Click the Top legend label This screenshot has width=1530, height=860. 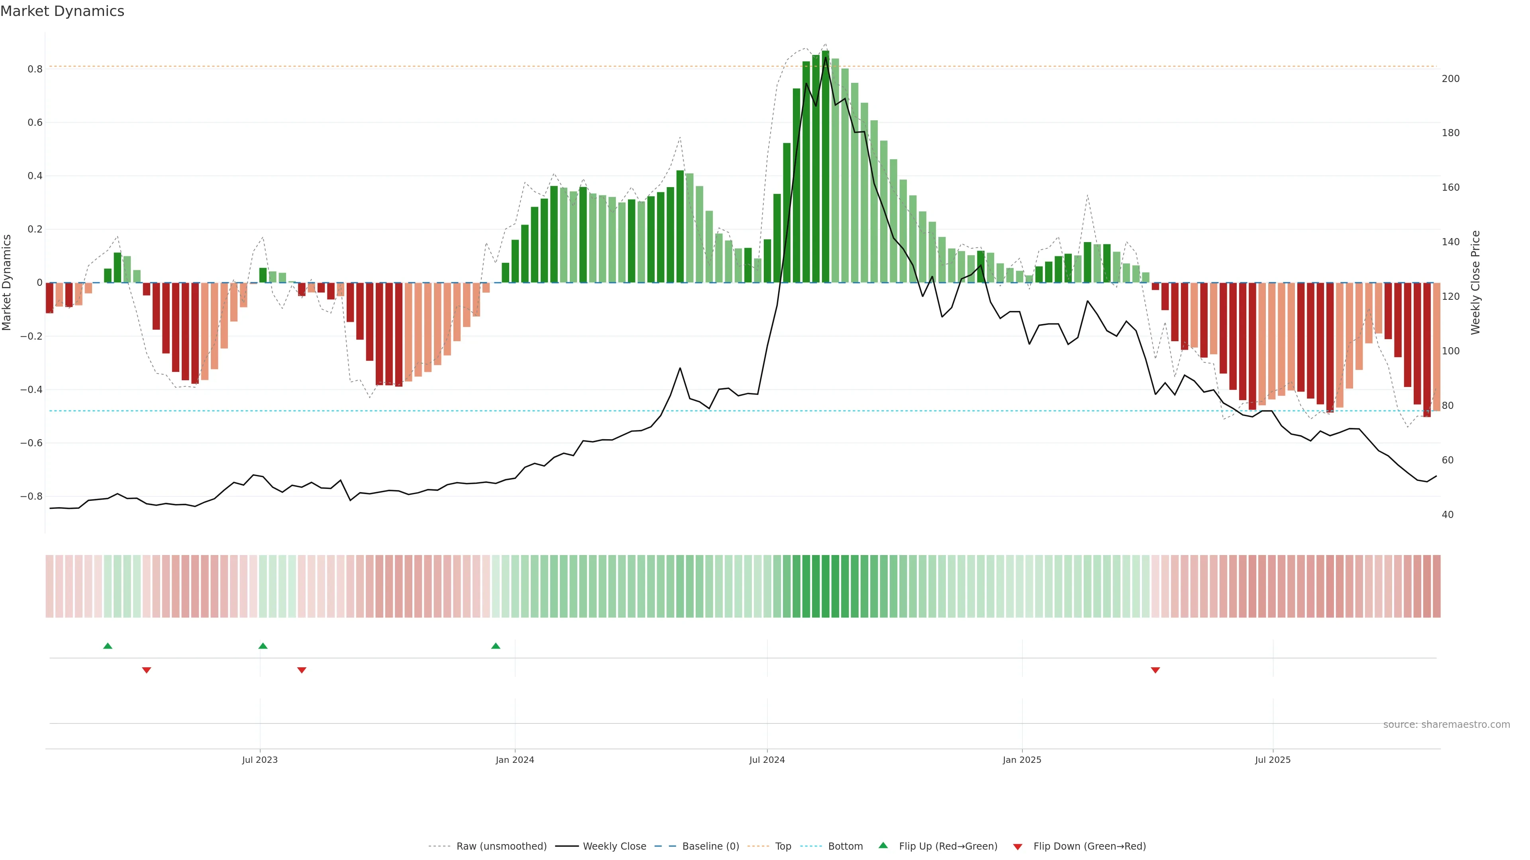[x=783, y=846]
